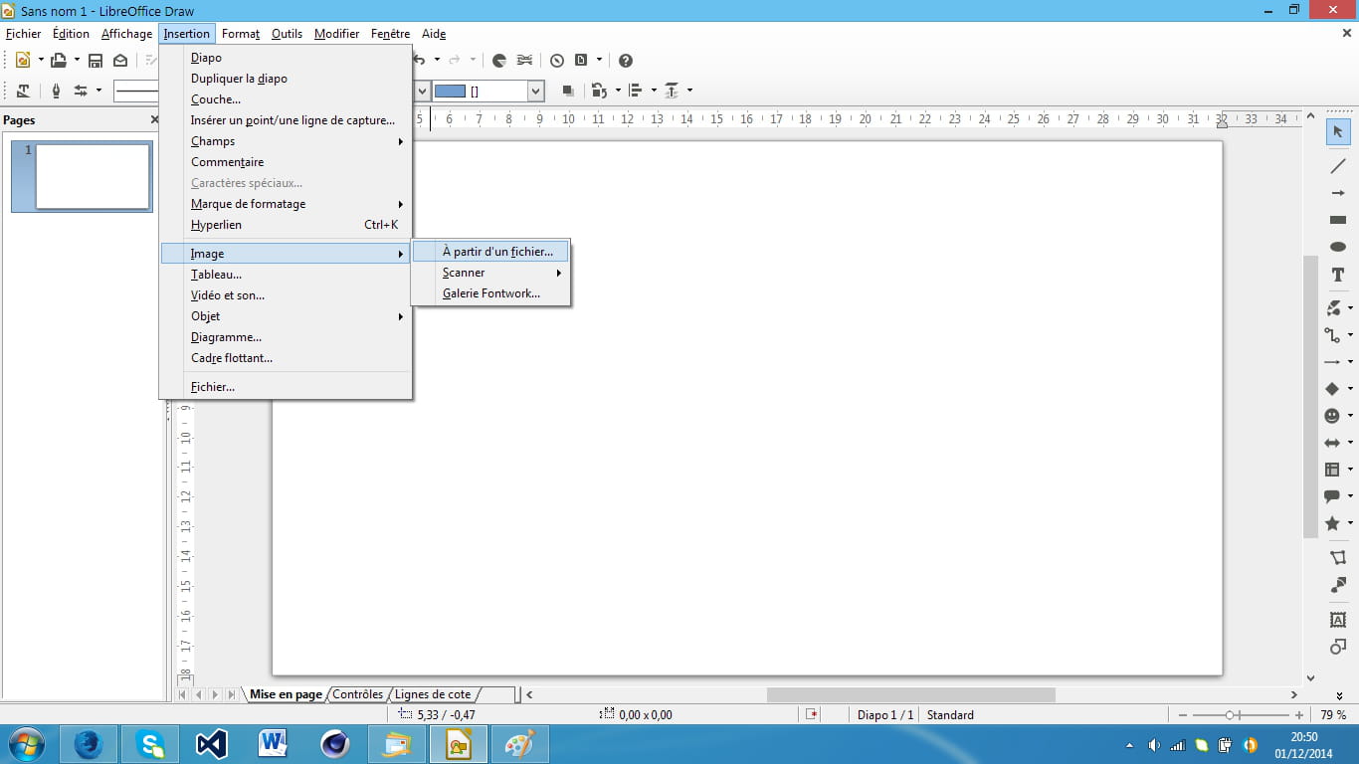
Task: Insert a chart using the pie icon
Action: pyautogui.click(x=499, y=60)
